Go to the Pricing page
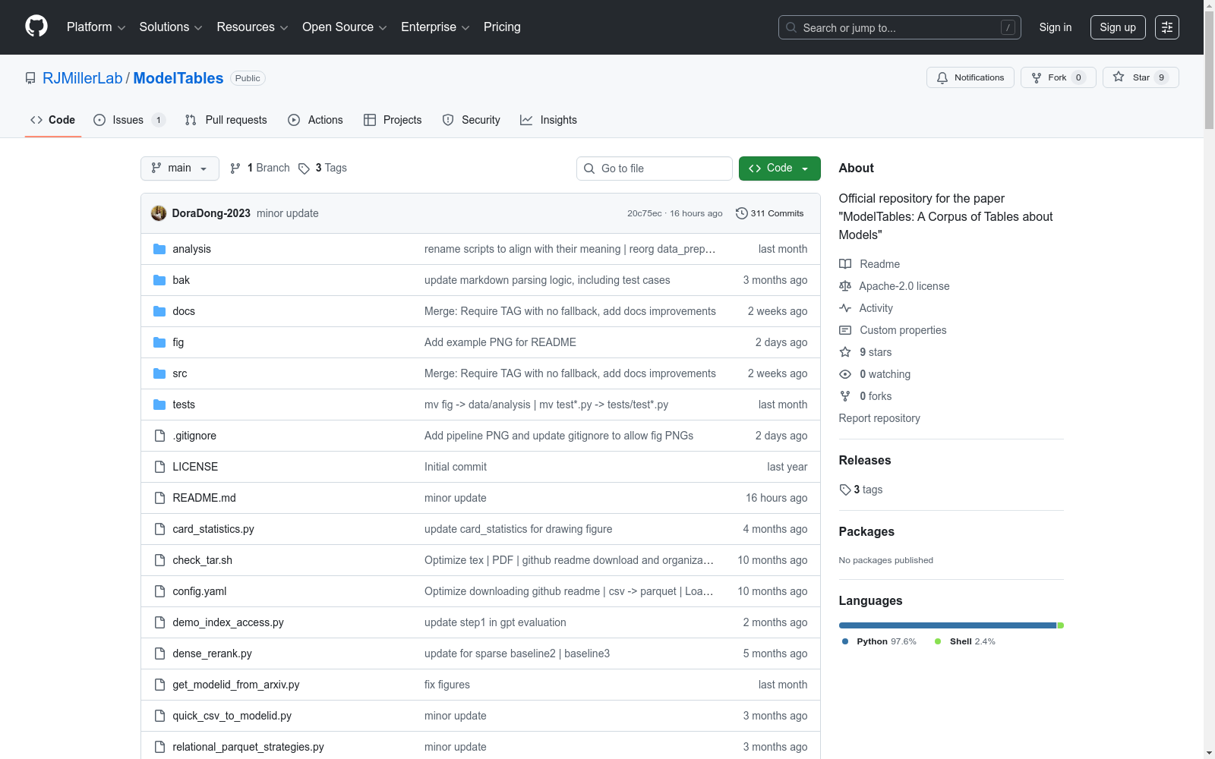1215x759 pixels. (502, 27)
